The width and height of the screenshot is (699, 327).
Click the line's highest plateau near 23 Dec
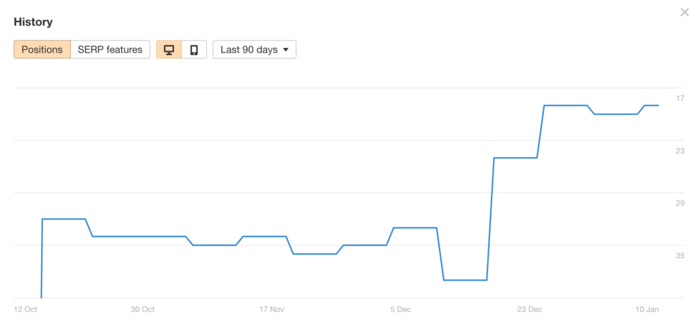click(565, 105)
